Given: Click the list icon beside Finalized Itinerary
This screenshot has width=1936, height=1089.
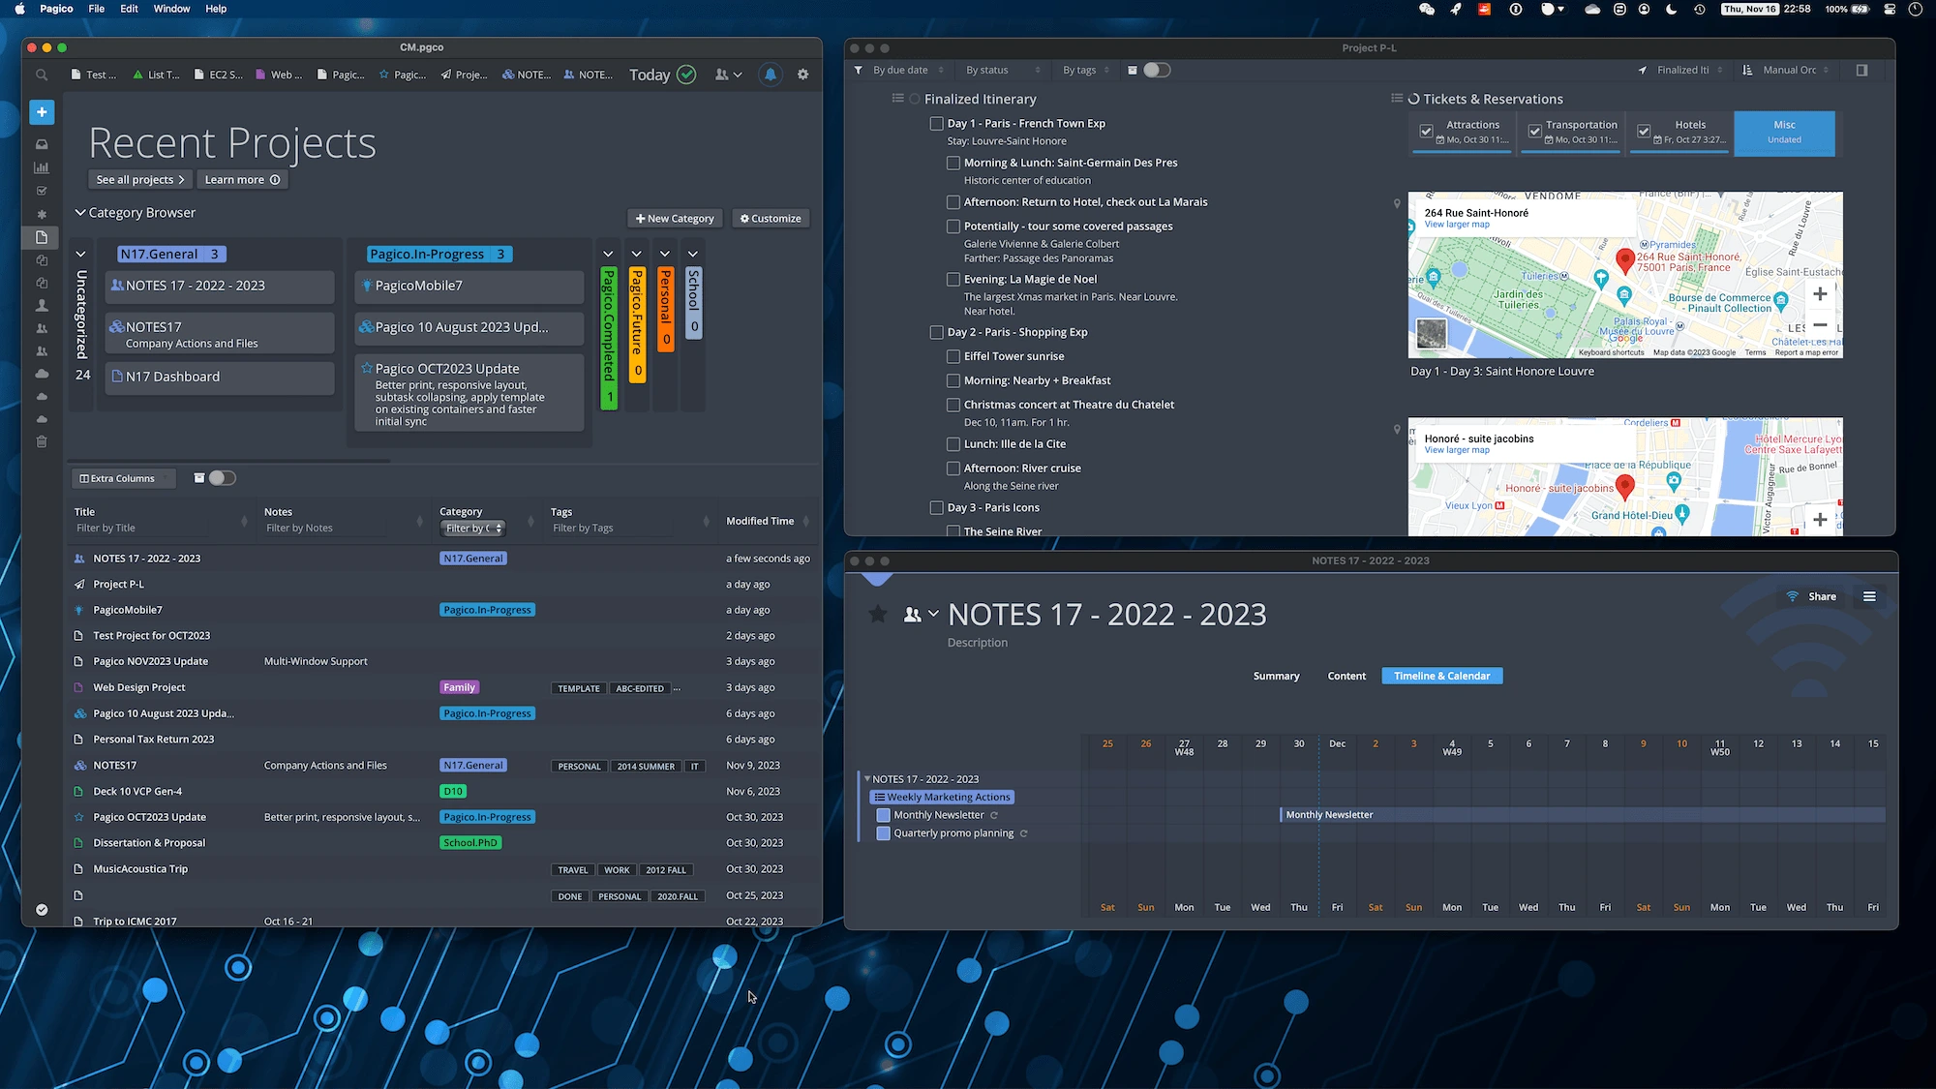Looking at the screenshot, I should (x=897, y=98).
